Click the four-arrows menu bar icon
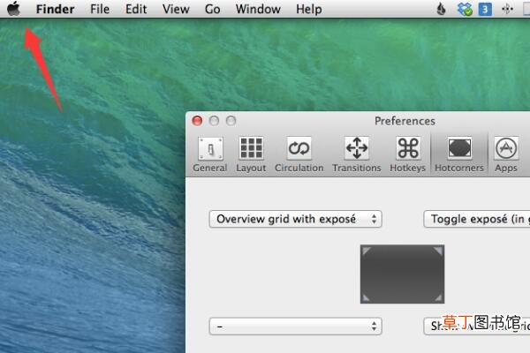 tap(507, 9)
